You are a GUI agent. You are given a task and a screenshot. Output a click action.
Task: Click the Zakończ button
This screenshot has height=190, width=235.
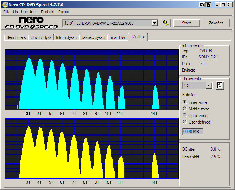[x=216, y=23]
